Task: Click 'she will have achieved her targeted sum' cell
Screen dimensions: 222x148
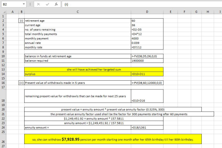Action: (94, 69)
